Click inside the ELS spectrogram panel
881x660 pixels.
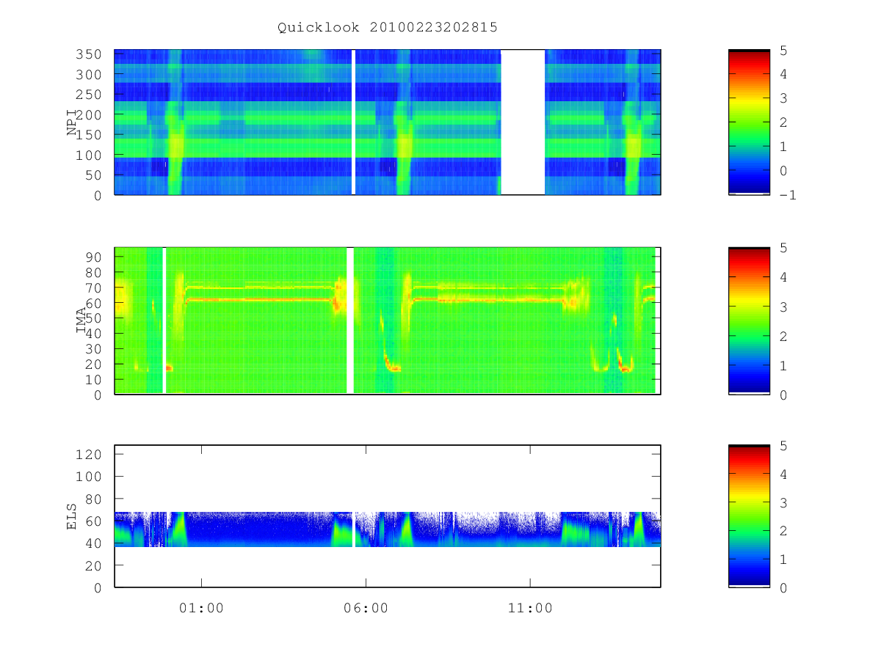point(388,516)
